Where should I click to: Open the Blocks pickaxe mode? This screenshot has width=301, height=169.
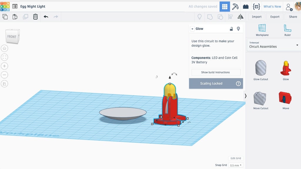pyautogui.click(x=235, y=6)
